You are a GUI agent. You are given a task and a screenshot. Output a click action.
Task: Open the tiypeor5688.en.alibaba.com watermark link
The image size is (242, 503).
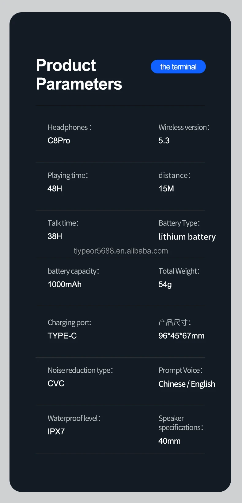click(121, 251)
